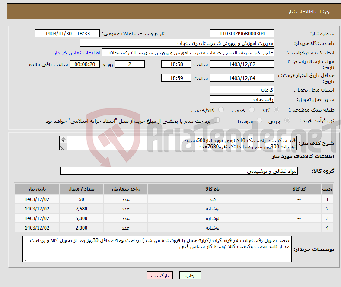Screen dimensions: 341x287
Task: Click نوشابه name in row 2
Action: coord(213,209)
